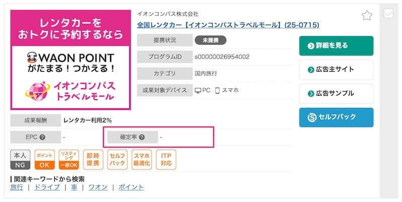Screen dimensions: 402x202
Task: Toggle the program selection checkbox
Action: [388, 14]
